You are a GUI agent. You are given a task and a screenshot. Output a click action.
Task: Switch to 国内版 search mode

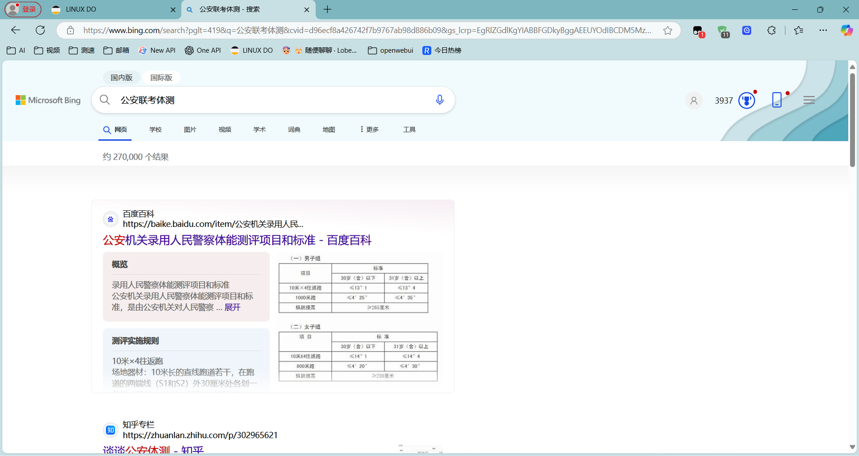click(x=122, y=78)
